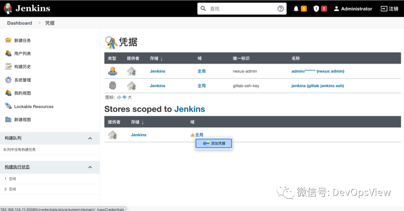Image resolution: width=404 pixels, height=211 pixels.
Task: Click the Lockable Resources drive icon
Action: 8,106
